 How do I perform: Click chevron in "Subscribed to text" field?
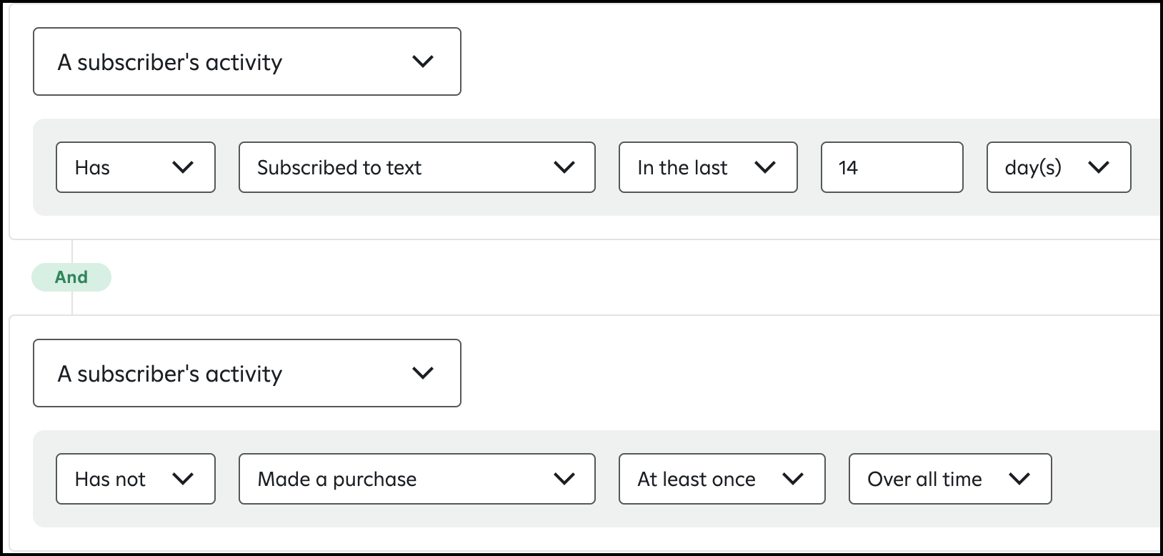pos(564,168)
